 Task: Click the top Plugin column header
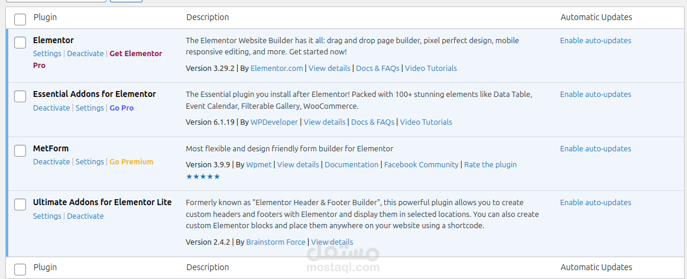coord(45,17)
